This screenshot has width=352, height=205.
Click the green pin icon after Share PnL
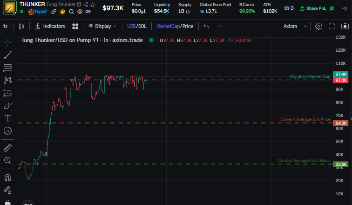pyautogui.click(x=332, y=8)
